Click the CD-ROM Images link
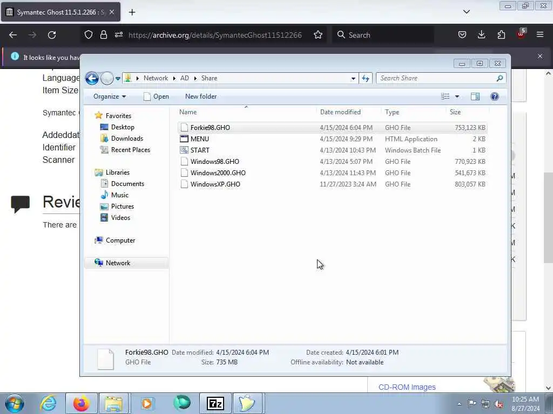The image size is (553, 414). pyautogui.click(x=407, y=387)
